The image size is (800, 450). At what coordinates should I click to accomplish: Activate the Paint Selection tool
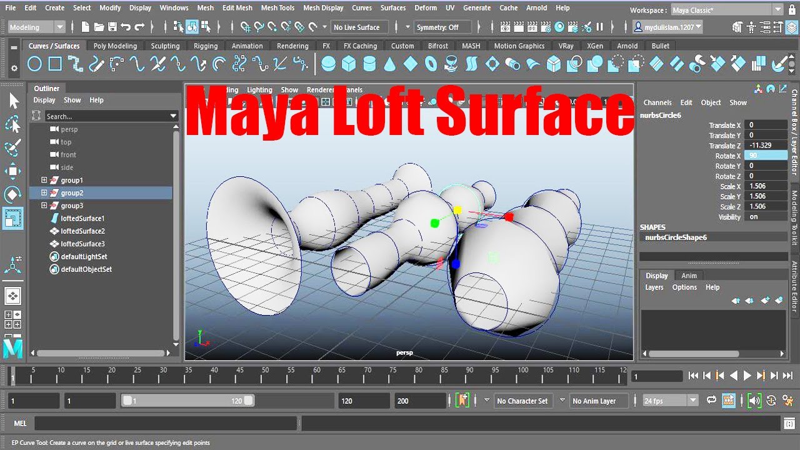[13, 148]
